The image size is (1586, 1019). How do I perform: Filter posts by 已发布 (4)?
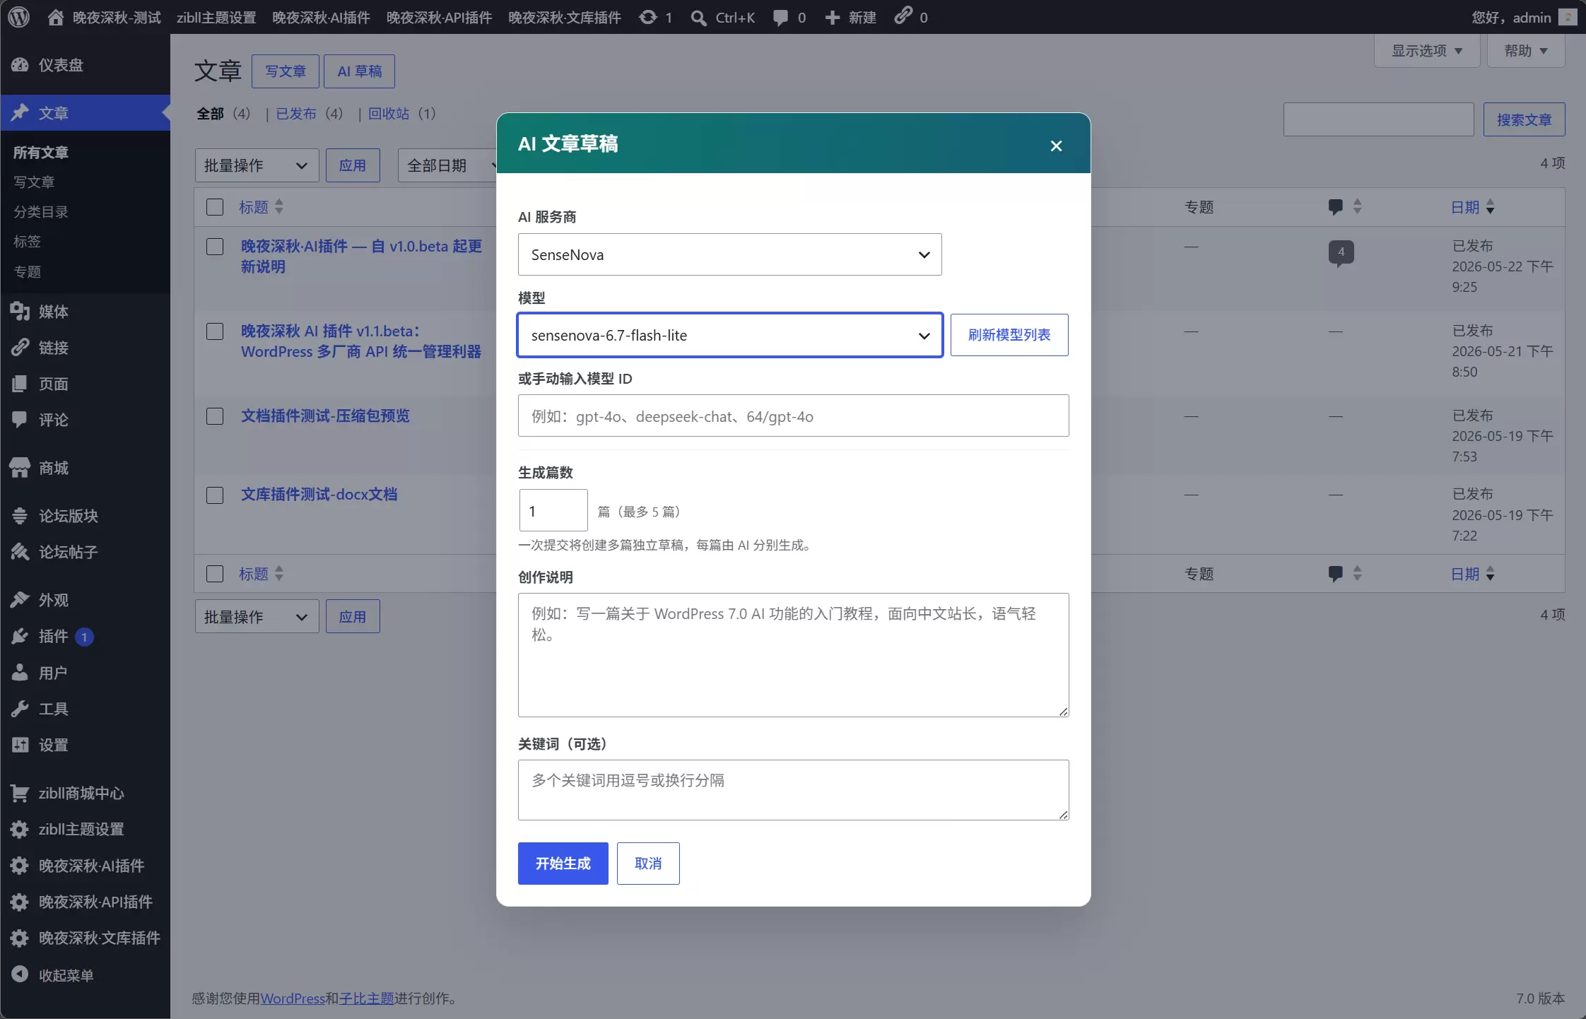tap(310, 114)
